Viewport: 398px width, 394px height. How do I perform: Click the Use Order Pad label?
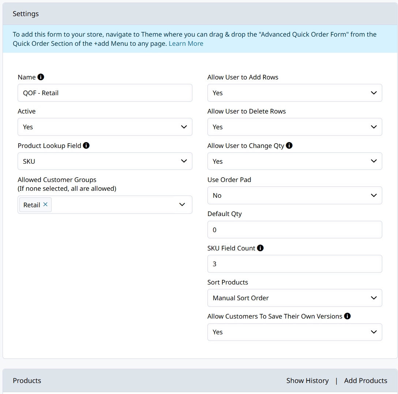229,179
